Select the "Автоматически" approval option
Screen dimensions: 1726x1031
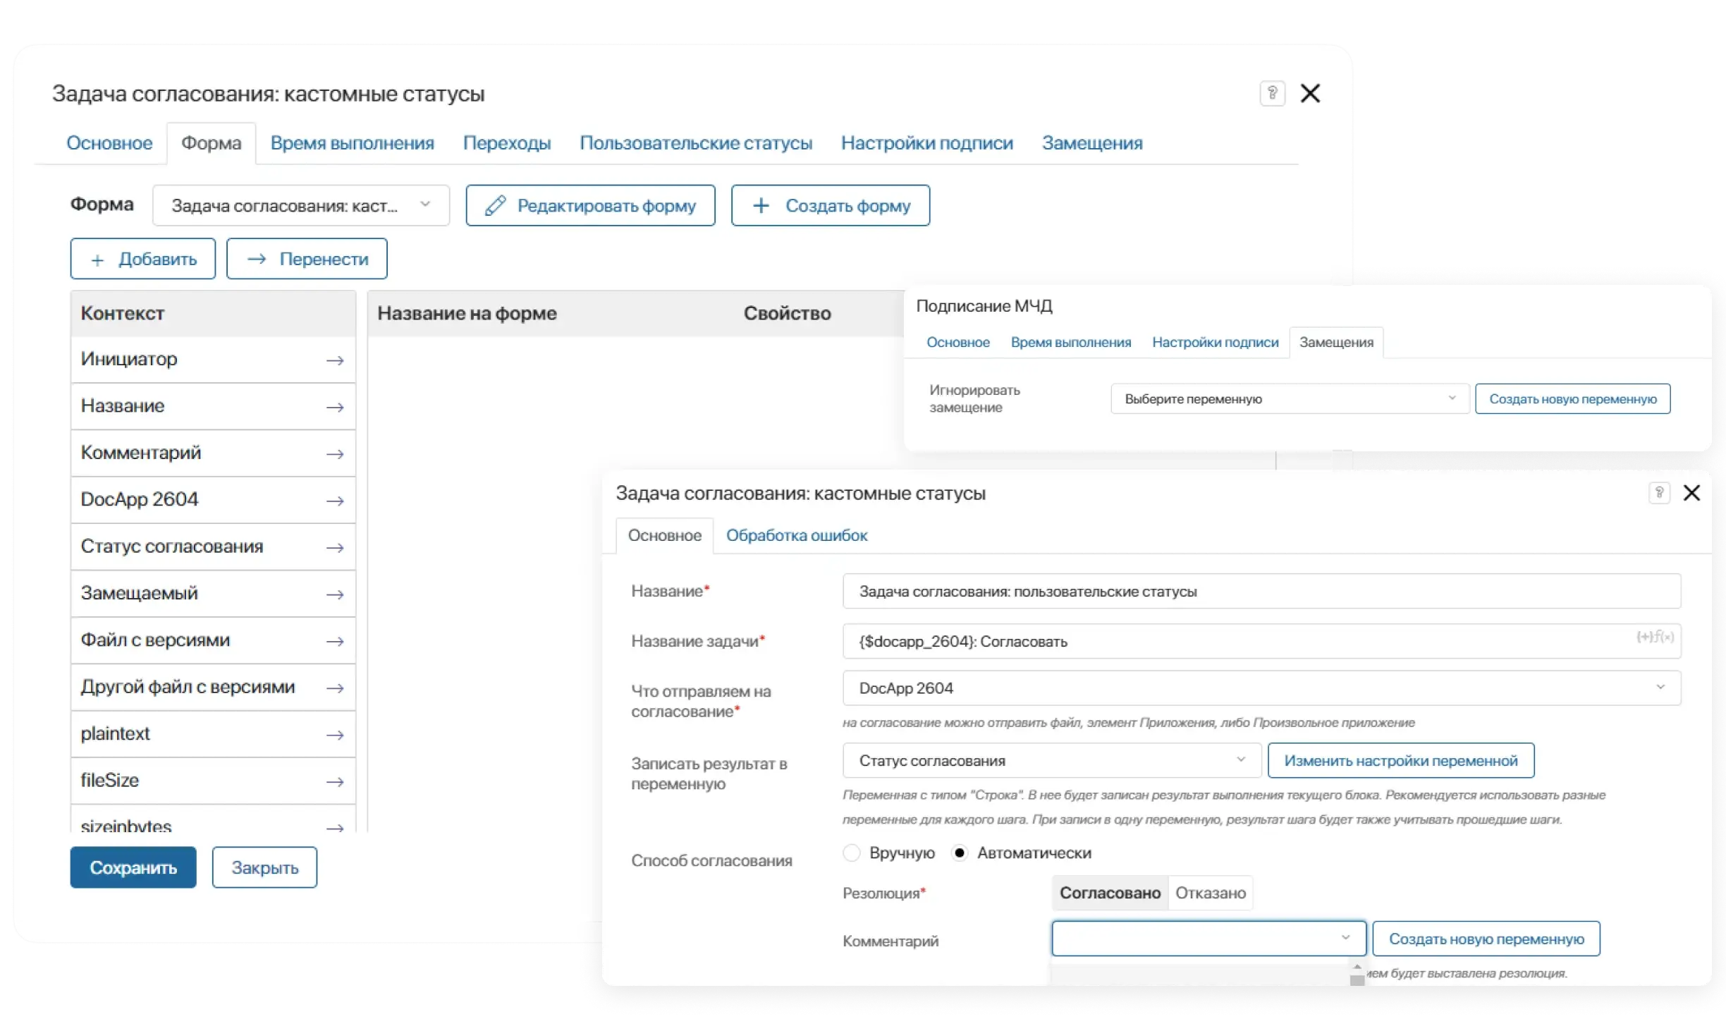(960, 853)
